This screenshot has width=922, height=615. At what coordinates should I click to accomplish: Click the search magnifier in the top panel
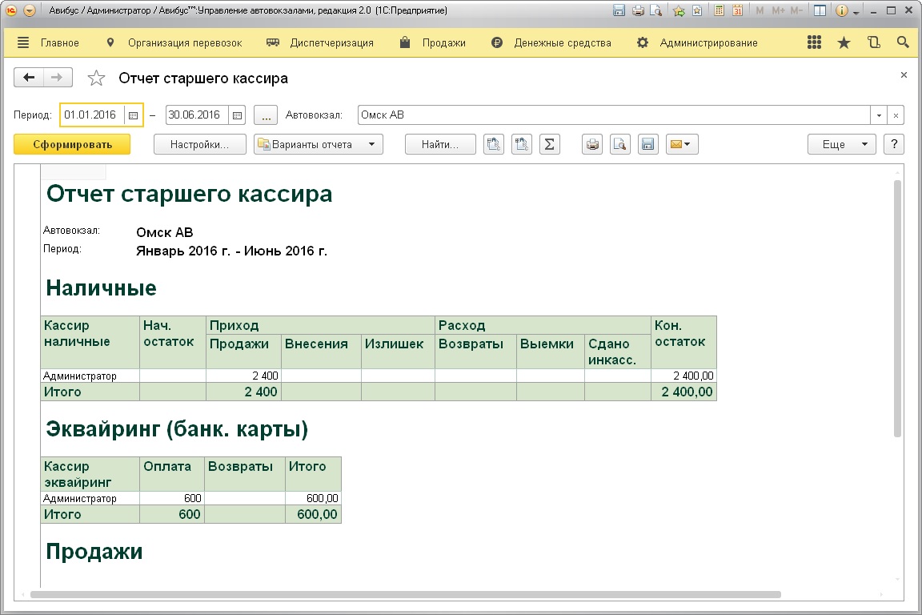point(903,43)
